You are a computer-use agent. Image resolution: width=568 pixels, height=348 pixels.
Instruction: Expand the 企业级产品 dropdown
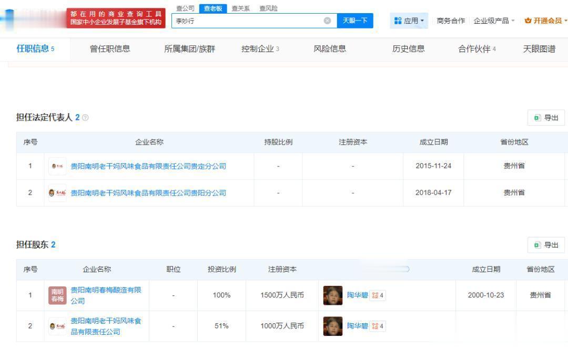(494, 21)
